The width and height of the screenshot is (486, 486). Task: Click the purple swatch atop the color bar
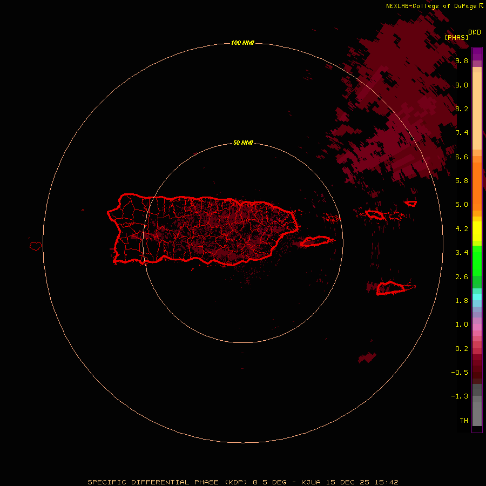[477, 54]
